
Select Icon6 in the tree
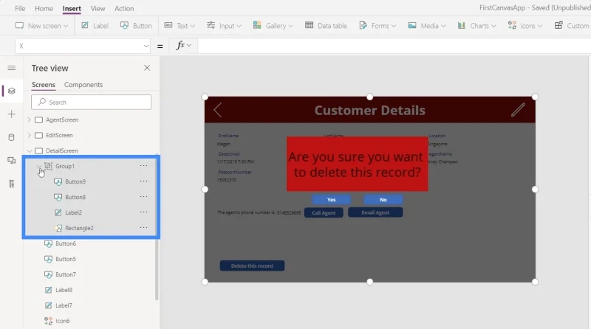pyautogui.click(x=63, y=321)
